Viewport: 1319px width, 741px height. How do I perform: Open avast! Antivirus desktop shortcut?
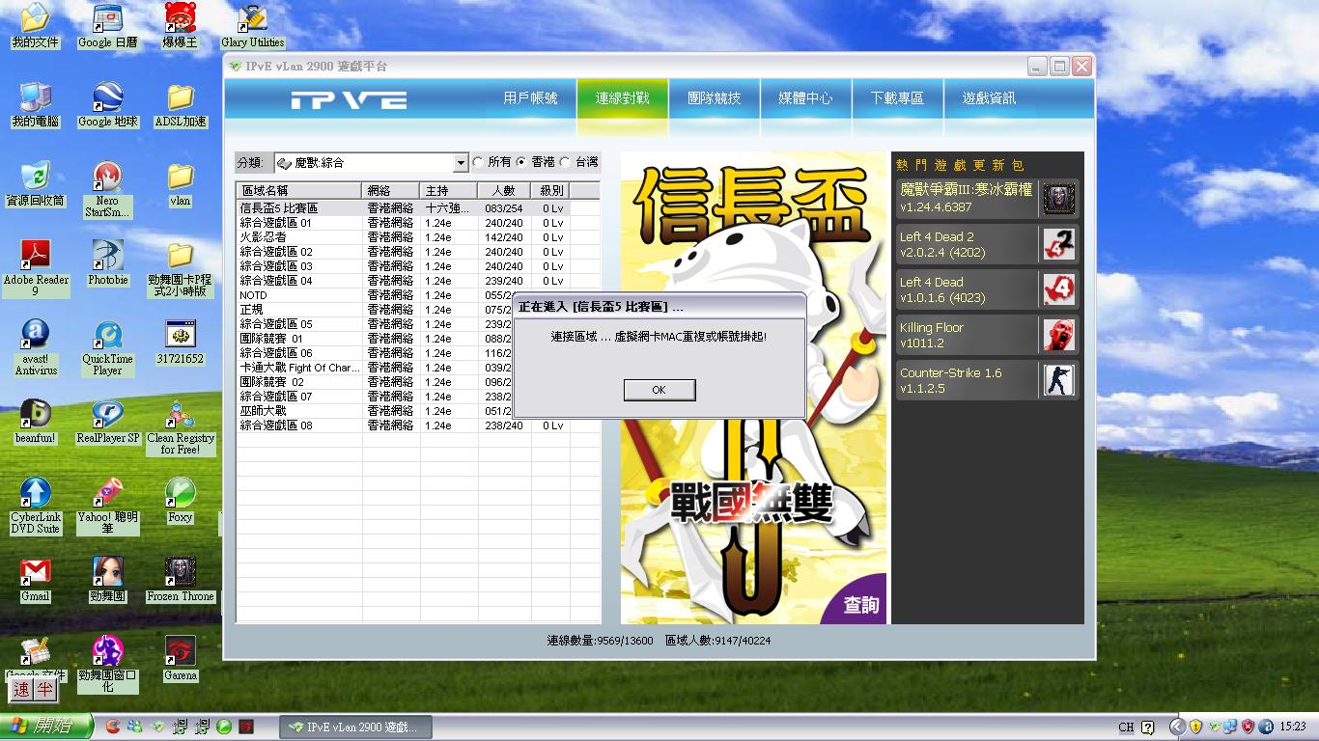(x=36, y=336)
